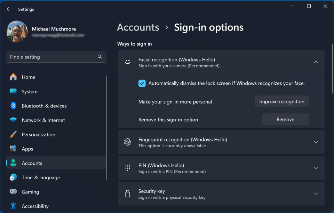Image resolution: width=334 pixels, height=213 pixels.
Task: Click the Michael Muchmore profile picture
Action: [17, 32]
